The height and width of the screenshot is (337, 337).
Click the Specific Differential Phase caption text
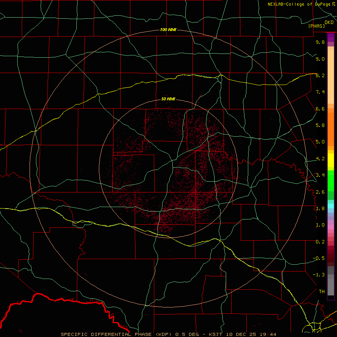point(168,334)
